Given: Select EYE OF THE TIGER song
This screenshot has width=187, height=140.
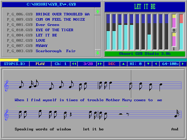Looking at the screenshot, I should pyautogui.click(x=55, y=30).
